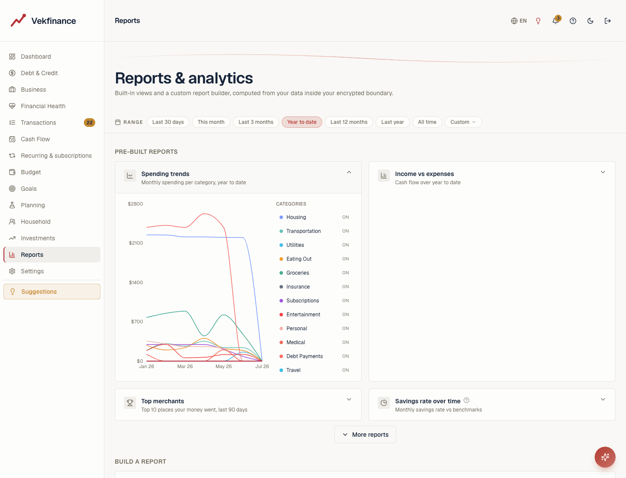
Task: Click the Business briefcase icon
Action: coord(12,90)
